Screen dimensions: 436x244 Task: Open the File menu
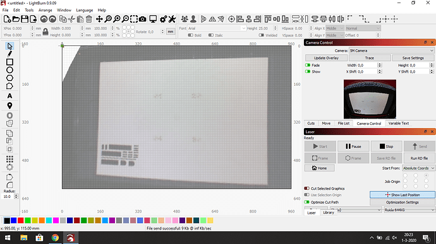5,10
